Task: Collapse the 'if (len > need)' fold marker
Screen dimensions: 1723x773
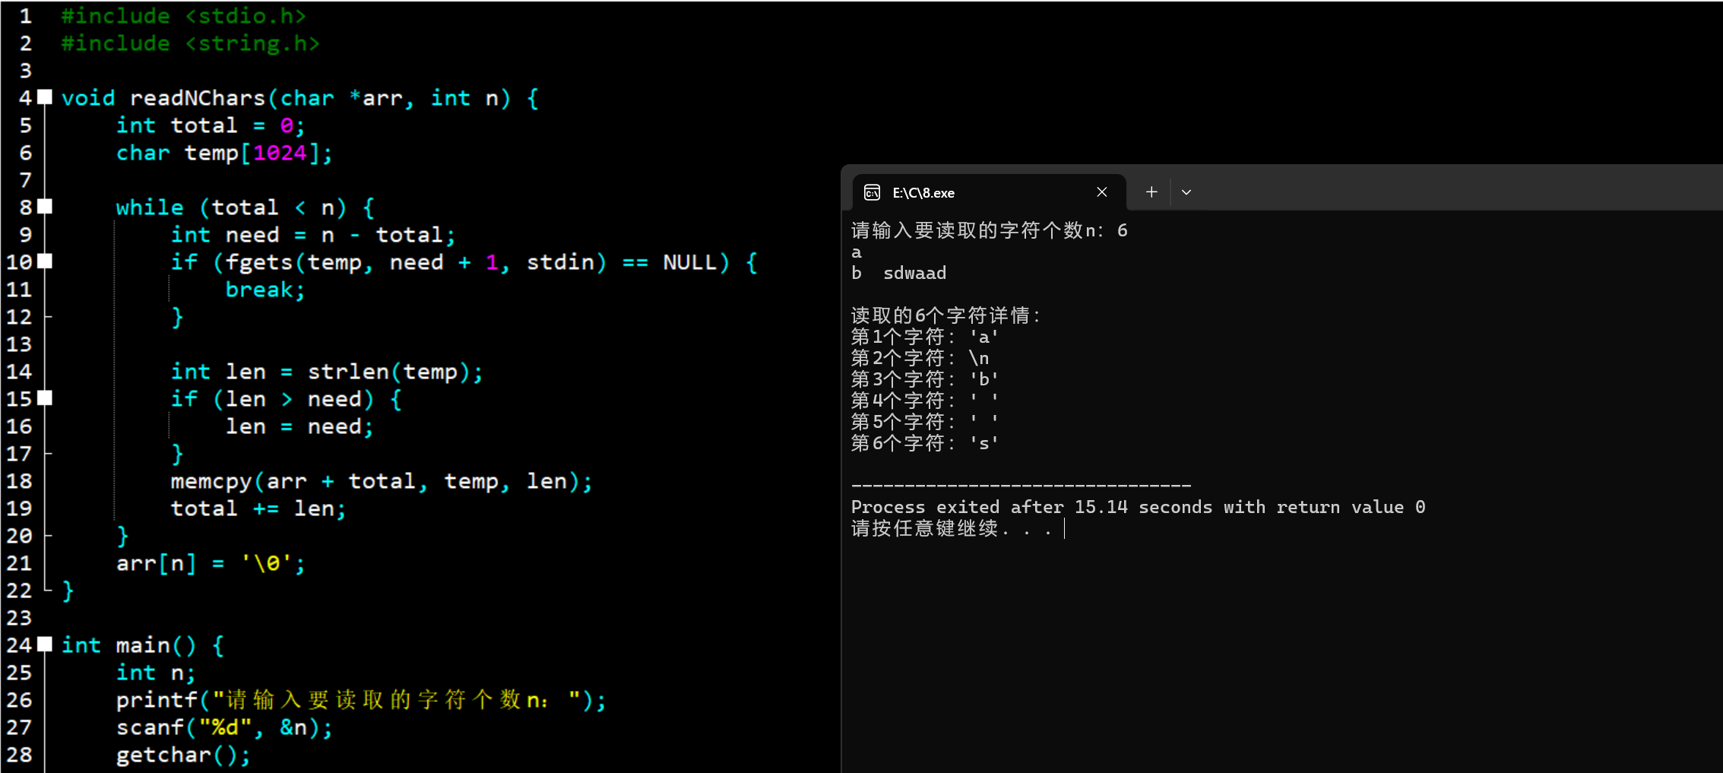Action: 46,398
